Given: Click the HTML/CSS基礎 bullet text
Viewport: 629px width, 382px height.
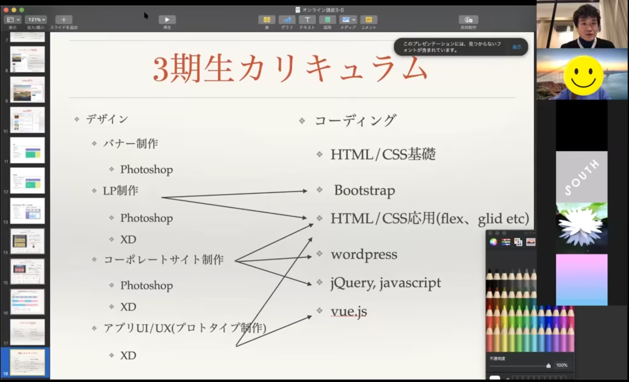Looking at the screenshot, I should pos(383,155).
